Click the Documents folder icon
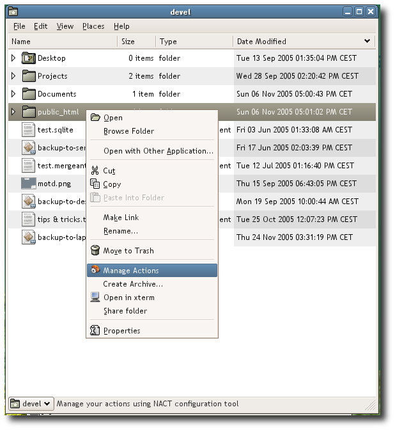This screenshot has width=395, height=430. coord(29,94)
